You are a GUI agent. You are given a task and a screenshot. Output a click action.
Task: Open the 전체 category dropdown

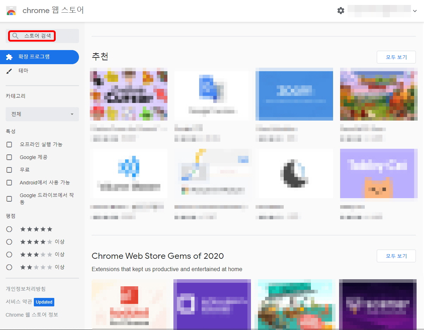(x=42, y=114)
